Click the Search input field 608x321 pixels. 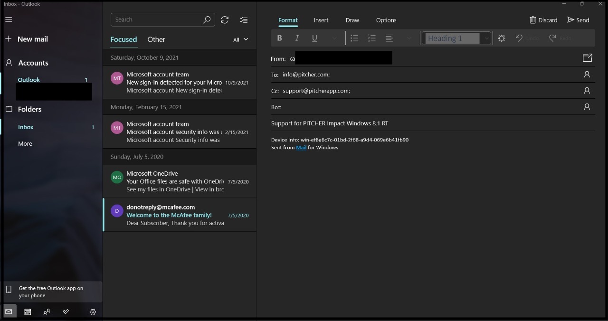157,19
